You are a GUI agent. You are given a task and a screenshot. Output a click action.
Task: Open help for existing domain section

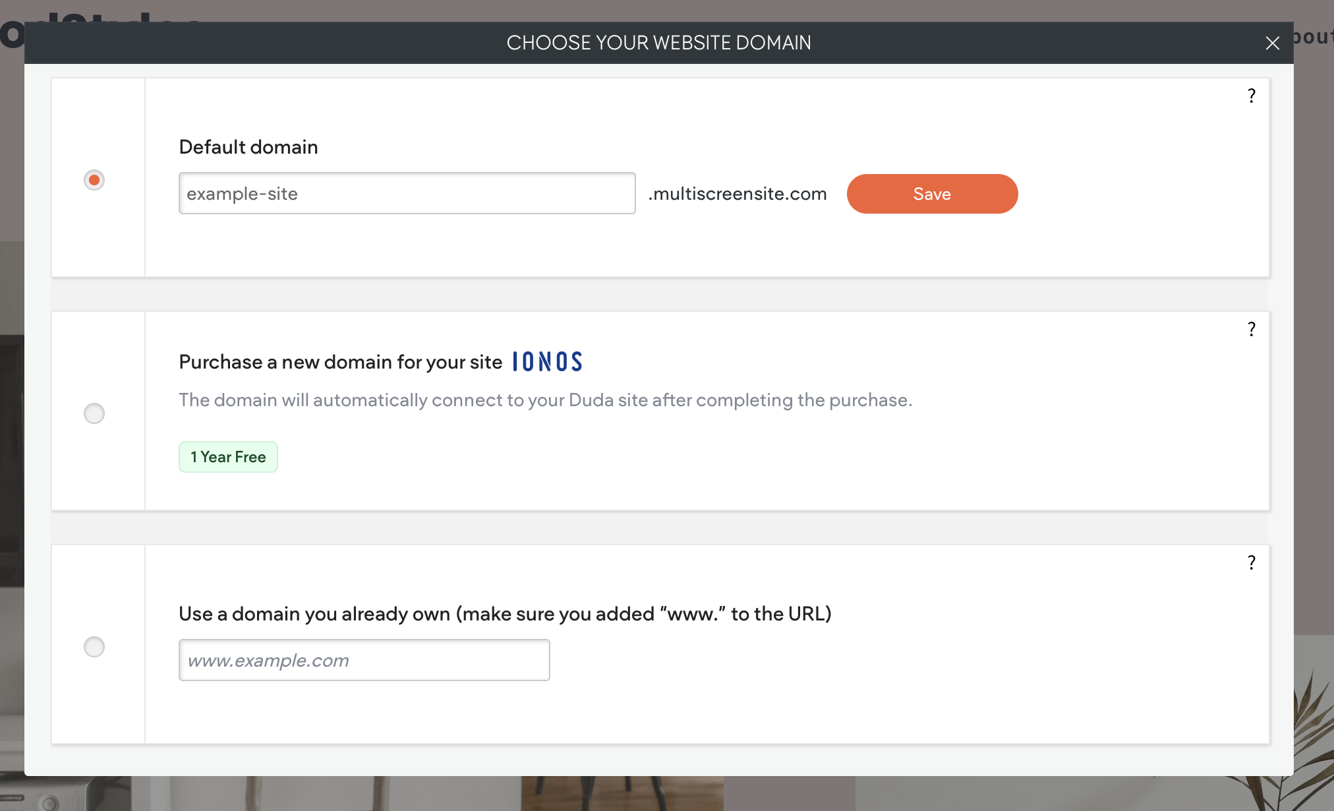point(1252,562)
